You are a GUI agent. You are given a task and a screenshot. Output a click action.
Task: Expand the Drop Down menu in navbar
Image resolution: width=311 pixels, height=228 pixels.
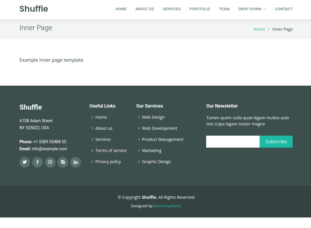click(x=252, y=9)
